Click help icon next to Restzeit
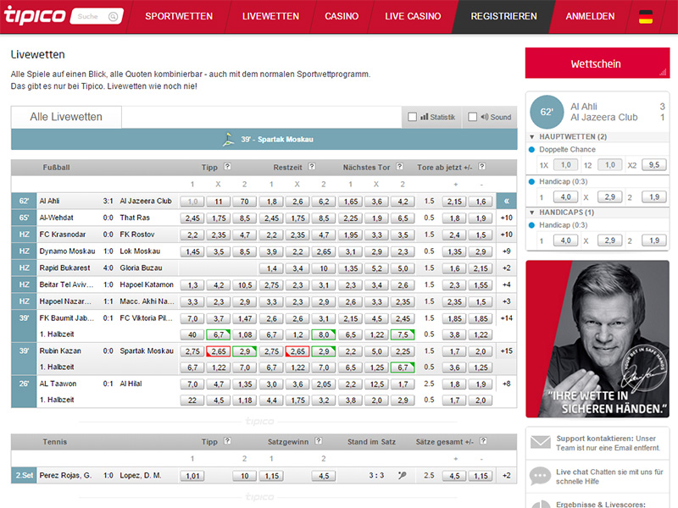This screenshot has height=508, width=678. click(x=312, y=166)
